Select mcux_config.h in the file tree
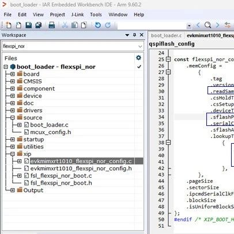234x234 pixels. [51, 132]
